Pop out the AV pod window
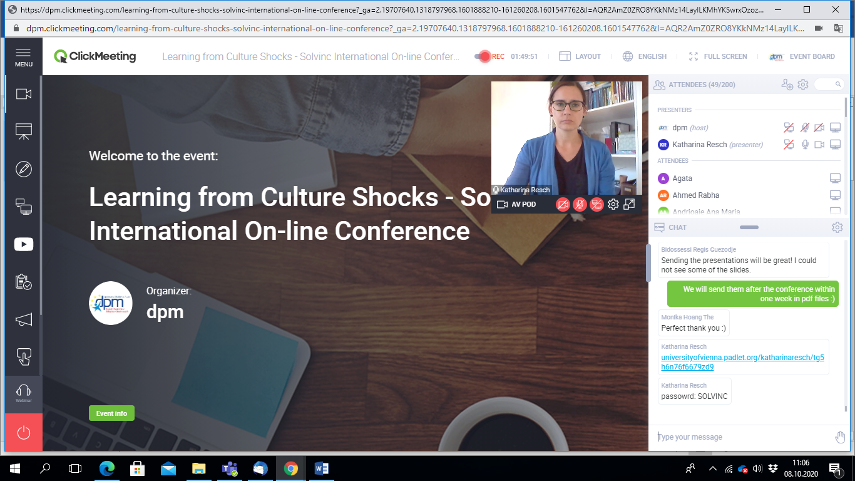The image size is (855, 481). [x=630, y=204]
